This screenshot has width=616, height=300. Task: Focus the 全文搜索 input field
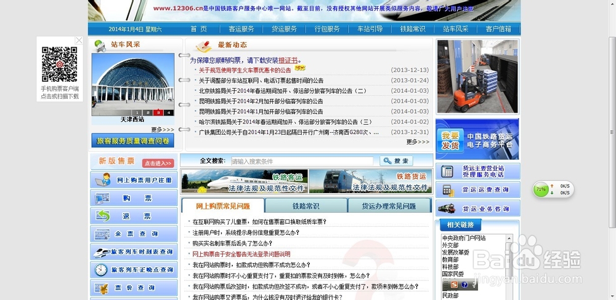point(302,161)
